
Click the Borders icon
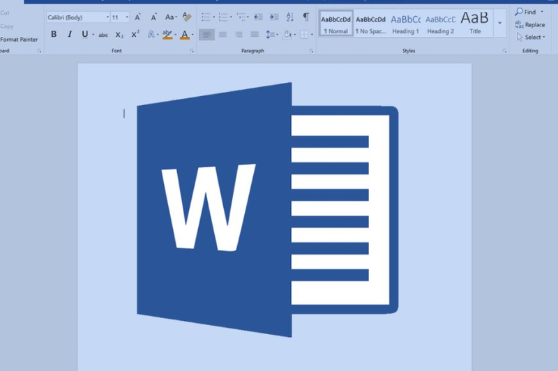(x=304, y=34)
